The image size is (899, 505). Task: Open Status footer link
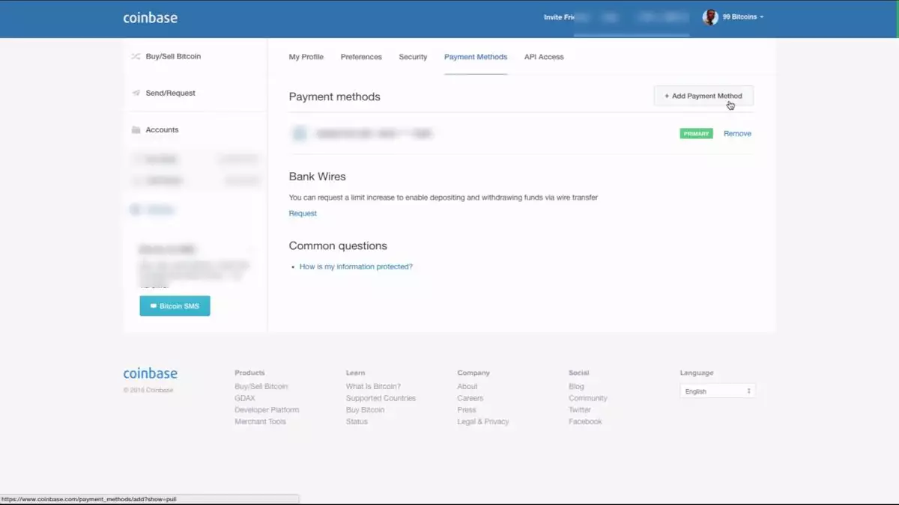(x=357, y=421)
